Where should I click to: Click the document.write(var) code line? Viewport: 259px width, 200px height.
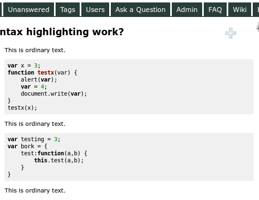[x=54, y=94]
